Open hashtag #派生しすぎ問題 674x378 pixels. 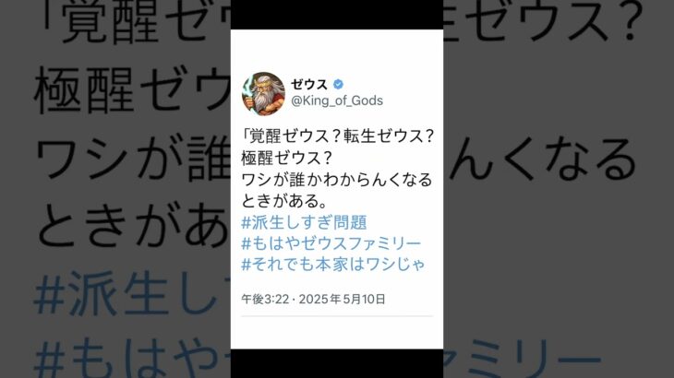(304, 222)
